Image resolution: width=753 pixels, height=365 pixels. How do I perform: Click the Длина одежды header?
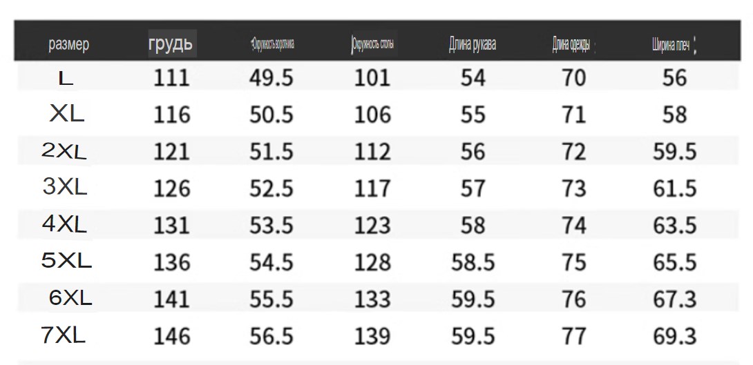click(571, 45)
